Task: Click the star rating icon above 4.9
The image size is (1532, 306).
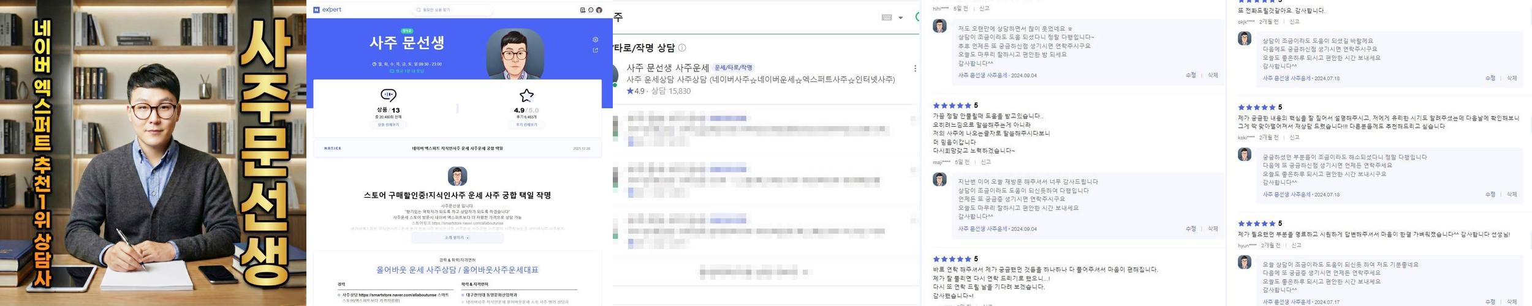Action: point(526,95)
